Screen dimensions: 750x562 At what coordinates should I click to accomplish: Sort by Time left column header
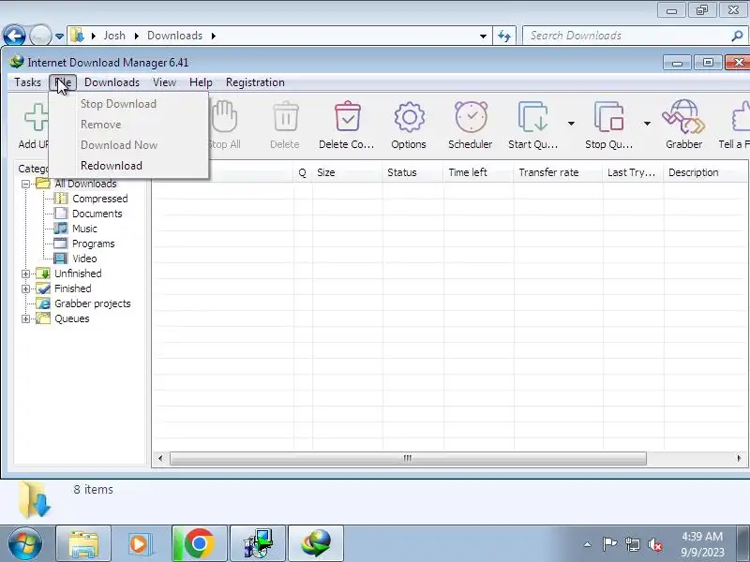tap(478, 172)
